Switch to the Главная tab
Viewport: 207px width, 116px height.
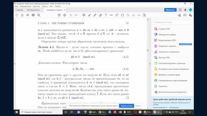coord(19,10)
